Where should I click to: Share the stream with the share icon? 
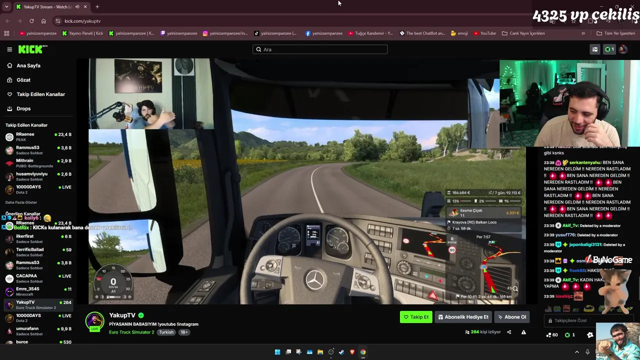[x=509, y=332]
